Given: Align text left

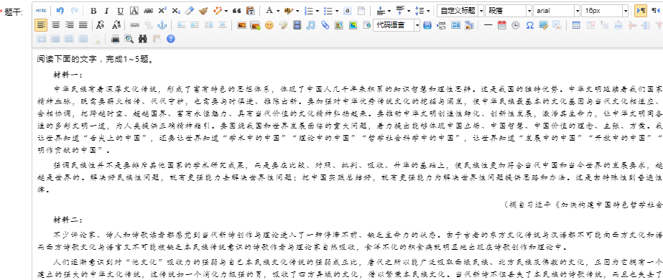Looking at the screenshot, I should pos(41,25).
